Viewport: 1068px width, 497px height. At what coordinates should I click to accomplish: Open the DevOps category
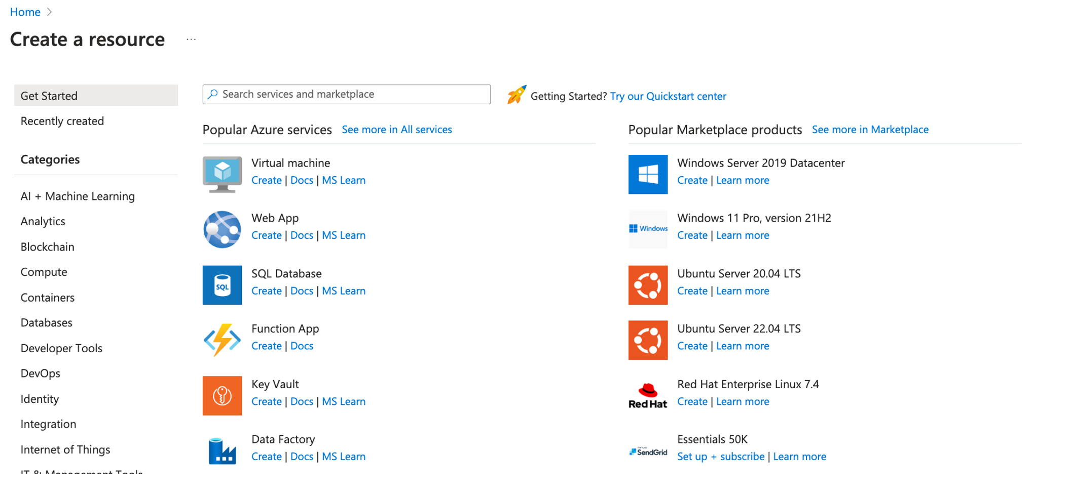pyautogui.click(x=41, y=373)
